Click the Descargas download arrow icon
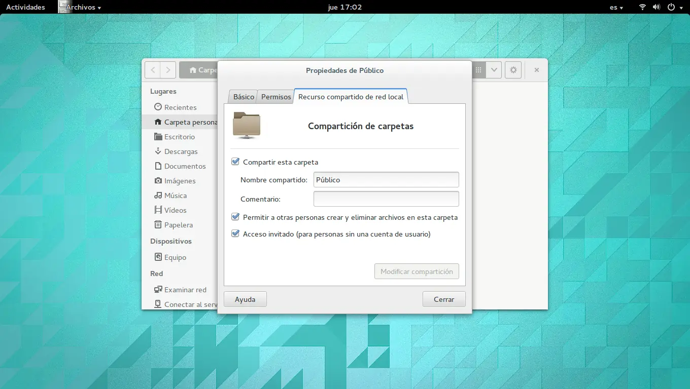The height and width of the screenshot is (389, 690). [x=158, y=151]
